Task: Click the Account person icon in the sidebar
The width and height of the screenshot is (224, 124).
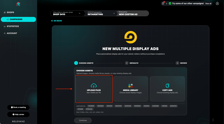Action: [x=5, y=33]
